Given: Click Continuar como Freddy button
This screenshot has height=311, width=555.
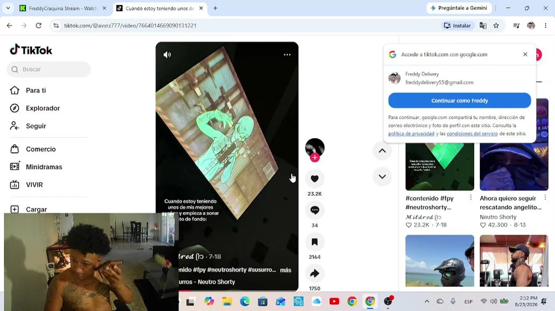Looking at the screenshot, I should coord(459,101).
